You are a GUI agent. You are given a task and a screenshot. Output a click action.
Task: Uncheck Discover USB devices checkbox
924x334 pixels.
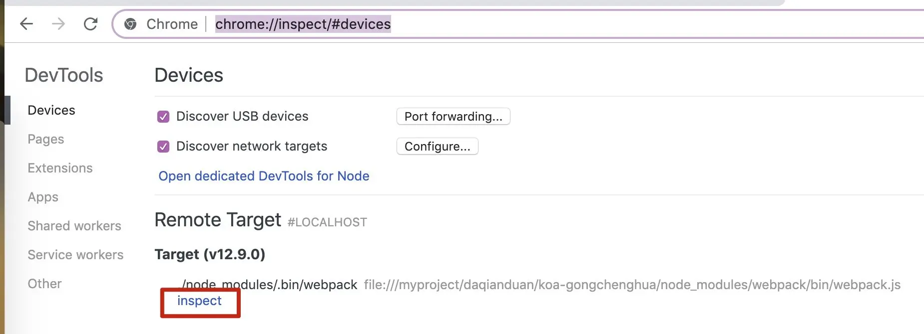click(163, 117)
